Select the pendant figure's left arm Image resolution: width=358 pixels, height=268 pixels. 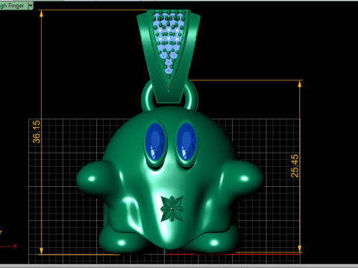tap(94, 177)
